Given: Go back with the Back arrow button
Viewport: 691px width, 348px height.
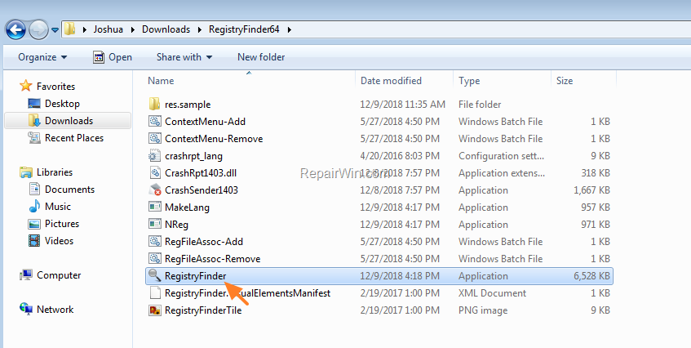Looking at the screenshot, I should coord(16,30).
